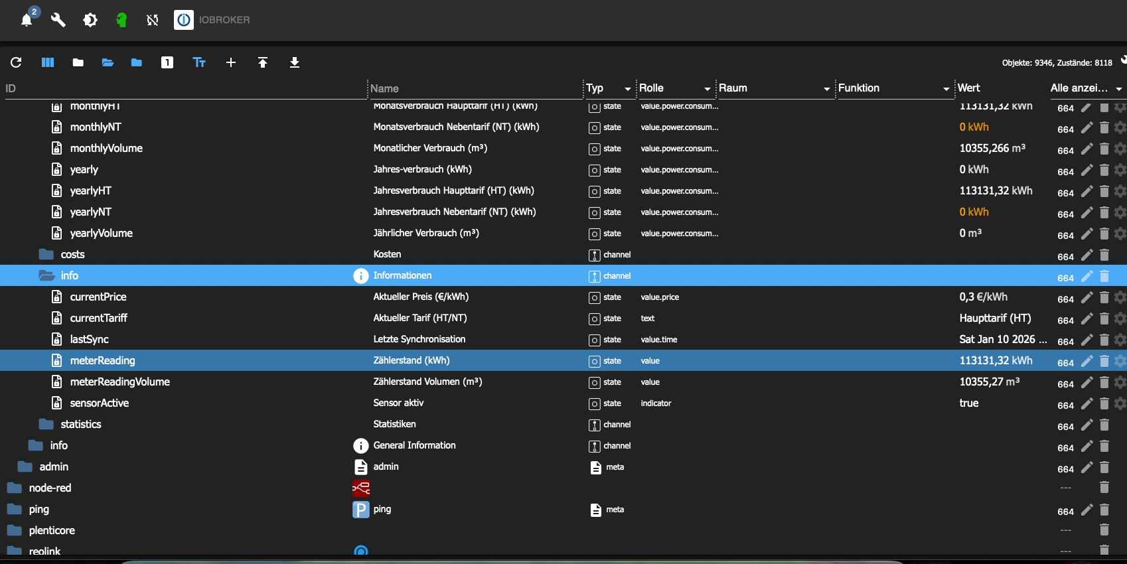Open the Funktion filter dropdown
The width and height of the screenshot is (1127, 564).
(946, 88)
